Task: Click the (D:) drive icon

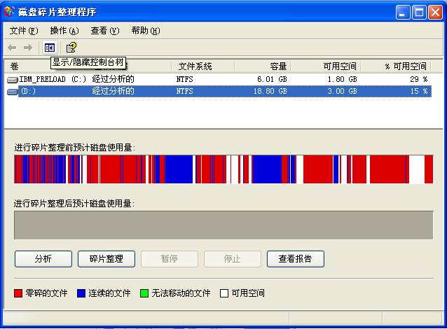Action: click(x=13, y=92)
